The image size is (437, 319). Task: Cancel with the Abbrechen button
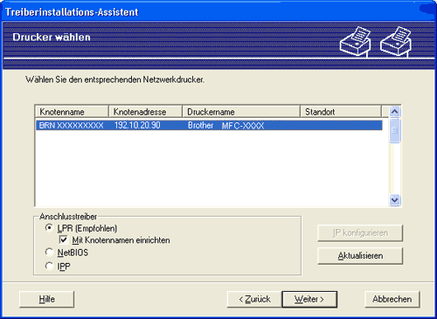(x=392, y=299)
